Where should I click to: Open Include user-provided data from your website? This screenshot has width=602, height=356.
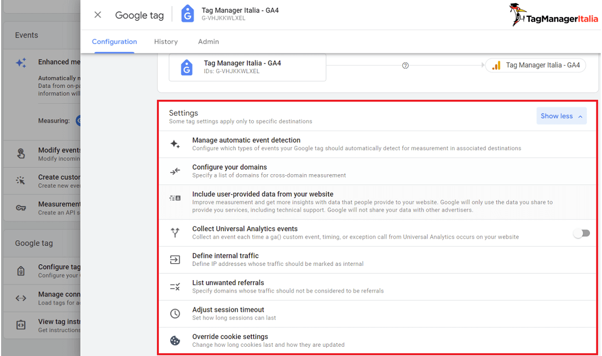point(377,202)
